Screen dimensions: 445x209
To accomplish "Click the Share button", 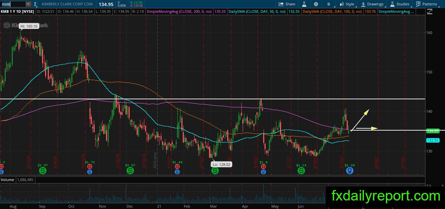I will click(287, 4).
